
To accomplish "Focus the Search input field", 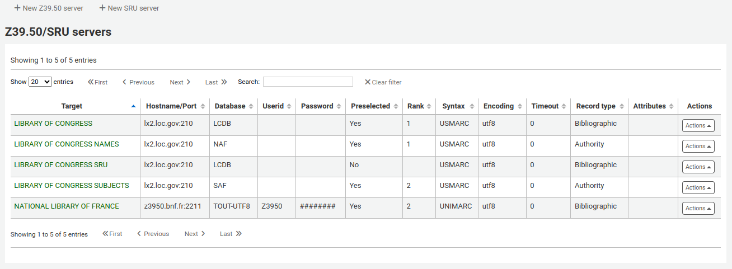I will pyautogui.click(x=308, y=82).
